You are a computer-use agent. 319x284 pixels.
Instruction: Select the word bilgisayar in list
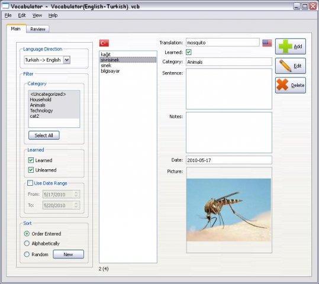tap(128, 71)
